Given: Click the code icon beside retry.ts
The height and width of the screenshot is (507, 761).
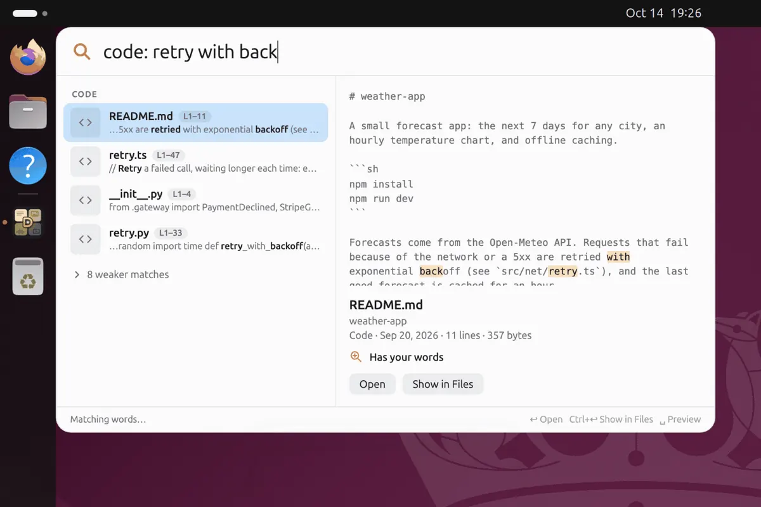Looking at the screenshot, I should click(x=85, y=162).
